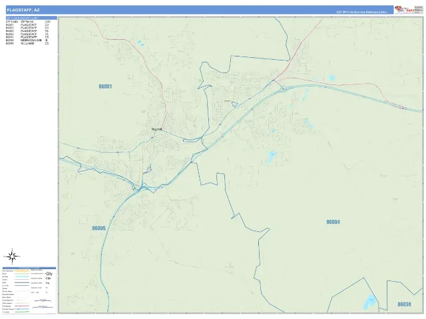Click the Flagstaff city name on map
426x319 pixels.
(x=157, y=130)
